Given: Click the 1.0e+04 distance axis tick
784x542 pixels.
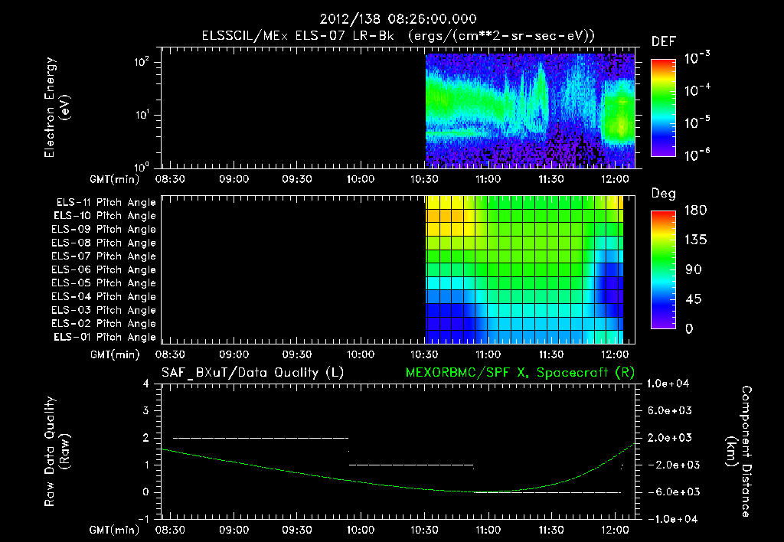Looking at the screenshot, I should (668, 384).
